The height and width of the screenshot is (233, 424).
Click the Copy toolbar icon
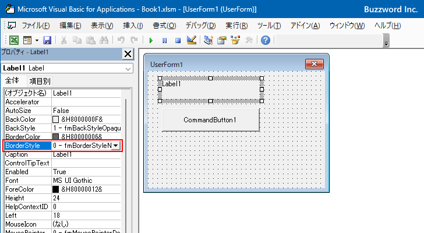click(77, 40)
